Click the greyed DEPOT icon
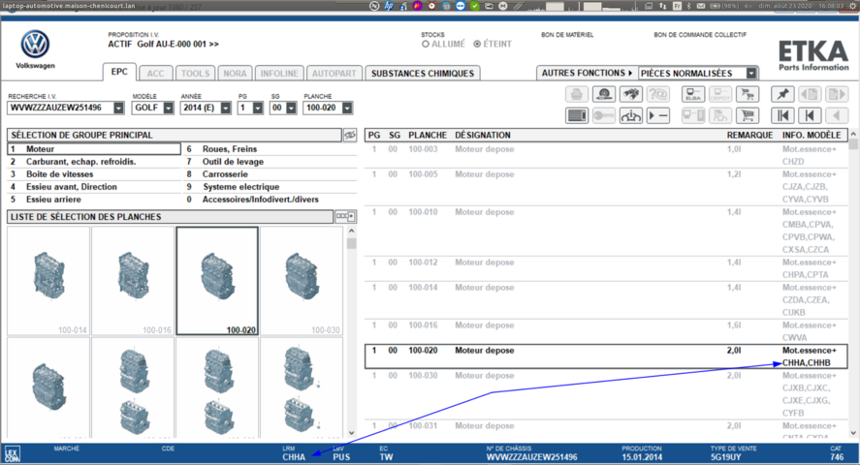Viewport: 860px width, 465px height. [719, 94]
